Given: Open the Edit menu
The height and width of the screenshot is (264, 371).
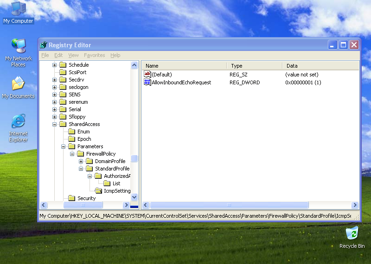Looking at the screenshot, I should click(58, 55).
